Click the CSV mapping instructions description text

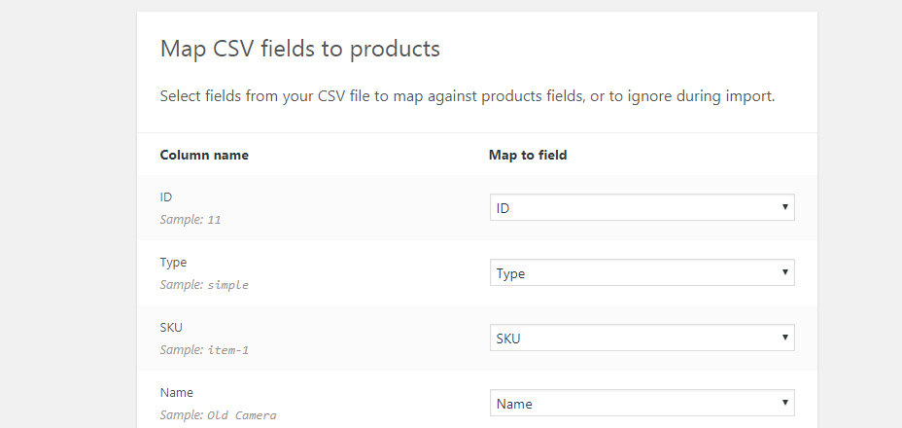467,97
